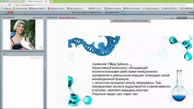Click the text Результат виден уже через час!
Viewport: 194px width, 109px height.
[x=115, y=94]
